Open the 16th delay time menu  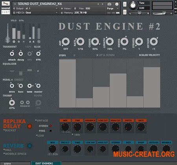pos(76,135)
